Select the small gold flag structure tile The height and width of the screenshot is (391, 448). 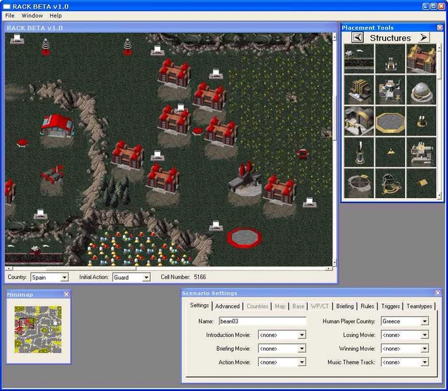click(421, 183)
